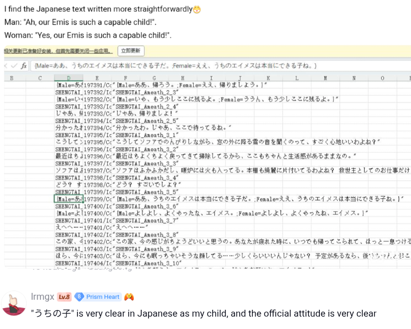Click the SHENGTAI_Aneath_3_10 cell

147,263
